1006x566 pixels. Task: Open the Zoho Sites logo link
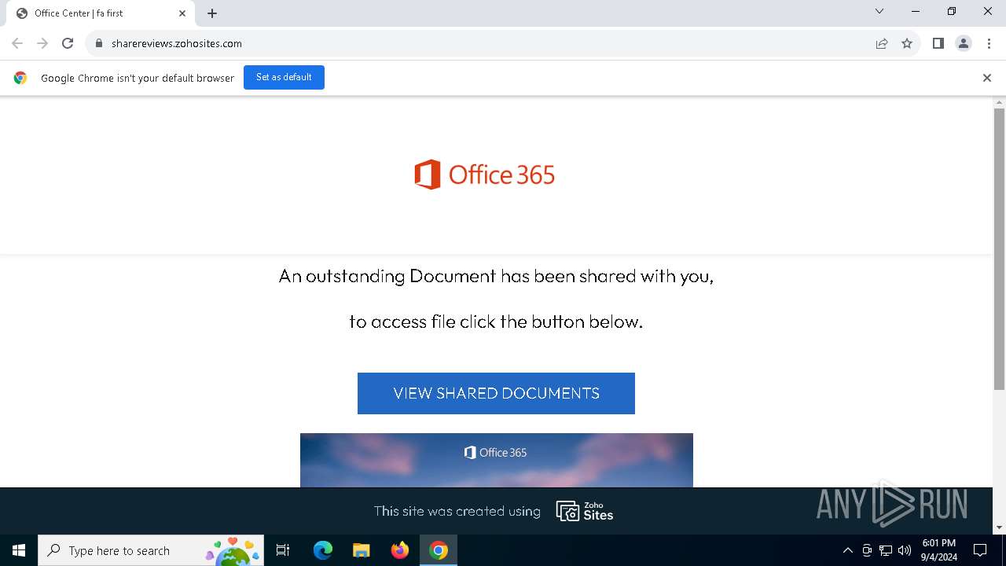[585, 511]
